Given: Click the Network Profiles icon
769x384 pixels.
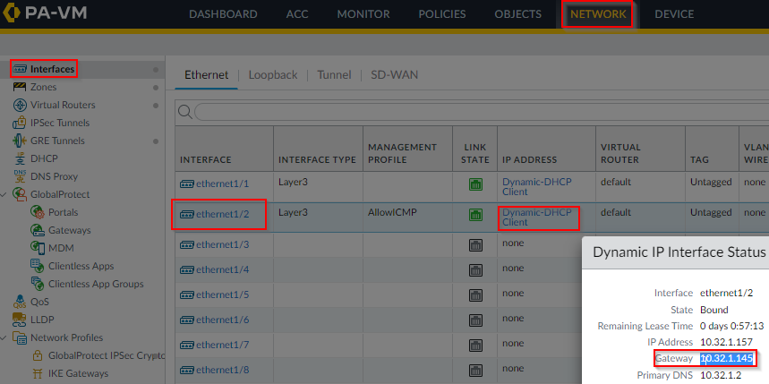Looking at the screenshot, I should pos(20,337).
